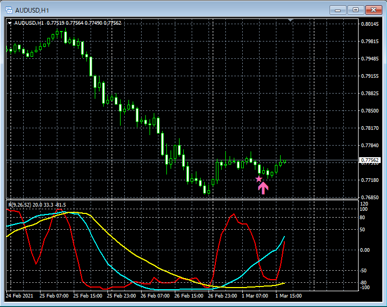This screenshot has height=307, width=387.
Task: Click the 25 Feb 07:00 time label
Action: (x=54, y=296)
